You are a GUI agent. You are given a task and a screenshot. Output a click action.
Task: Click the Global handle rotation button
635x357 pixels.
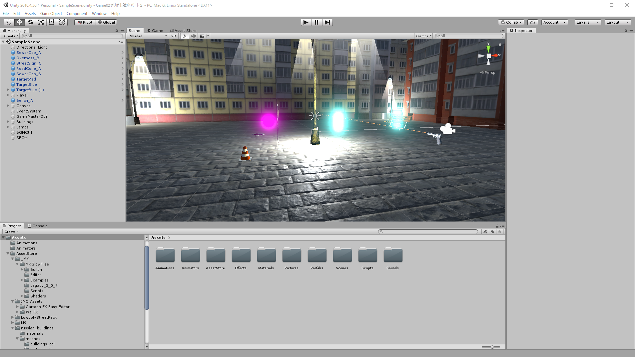[107, 22]
